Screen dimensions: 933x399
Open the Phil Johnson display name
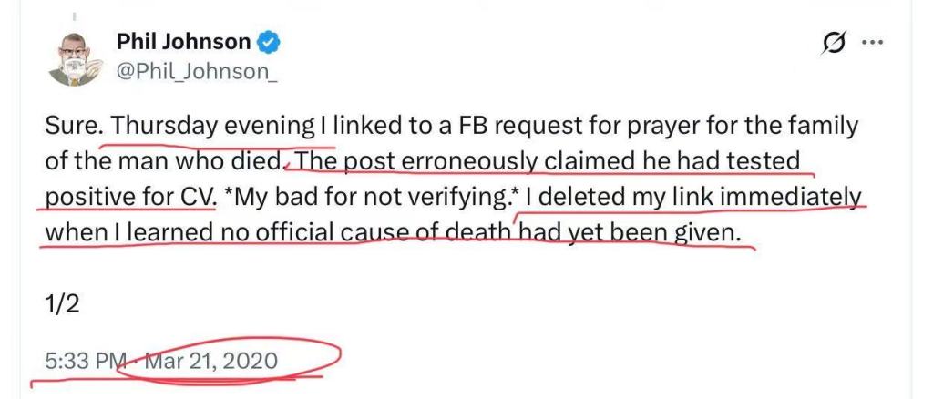pos(184,42)
